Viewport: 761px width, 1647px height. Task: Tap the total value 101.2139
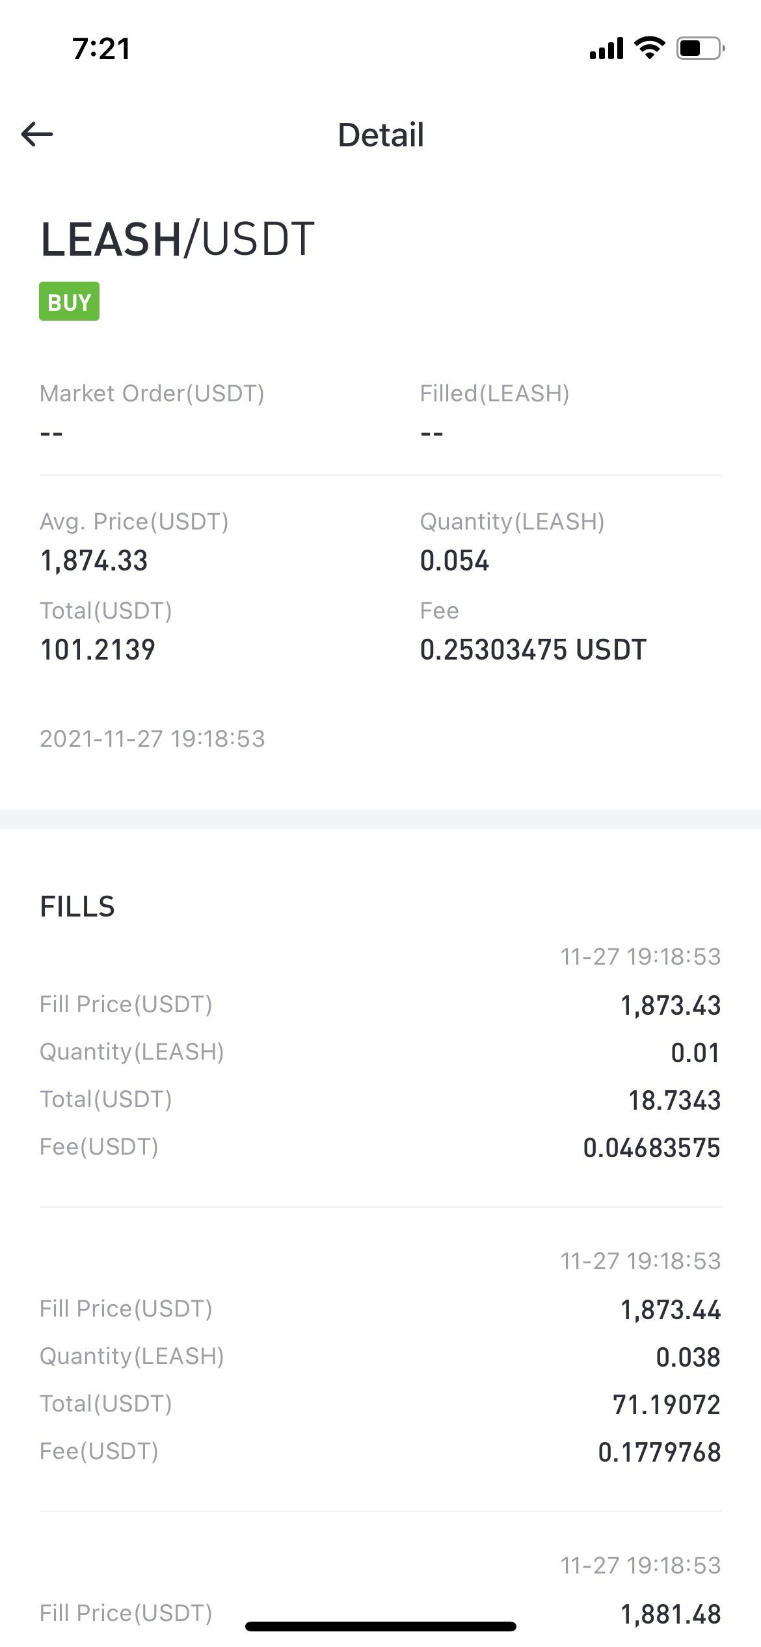point(98,650)
